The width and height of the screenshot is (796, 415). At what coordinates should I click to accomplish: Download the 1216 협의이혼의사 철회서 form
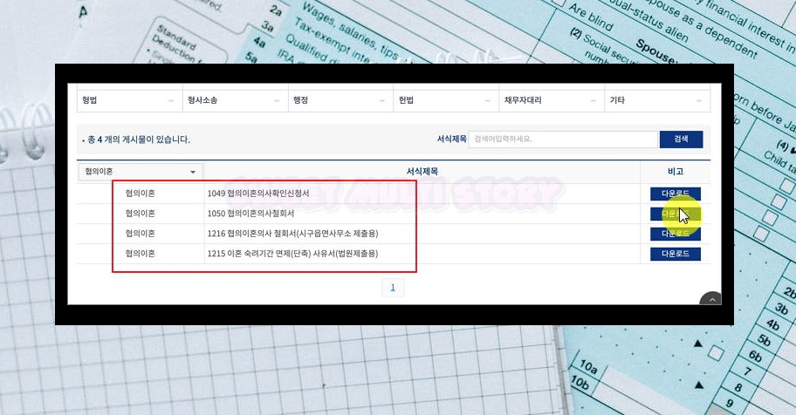pyautogui.click(x=676, y=234)
